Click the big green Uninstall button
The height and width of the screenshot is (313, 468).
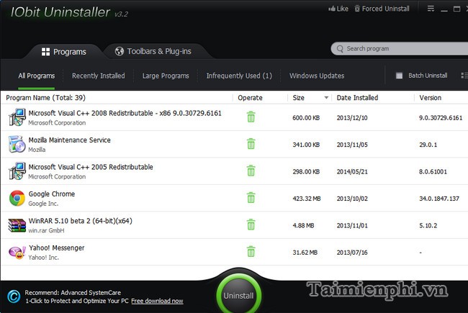point(238,294)
